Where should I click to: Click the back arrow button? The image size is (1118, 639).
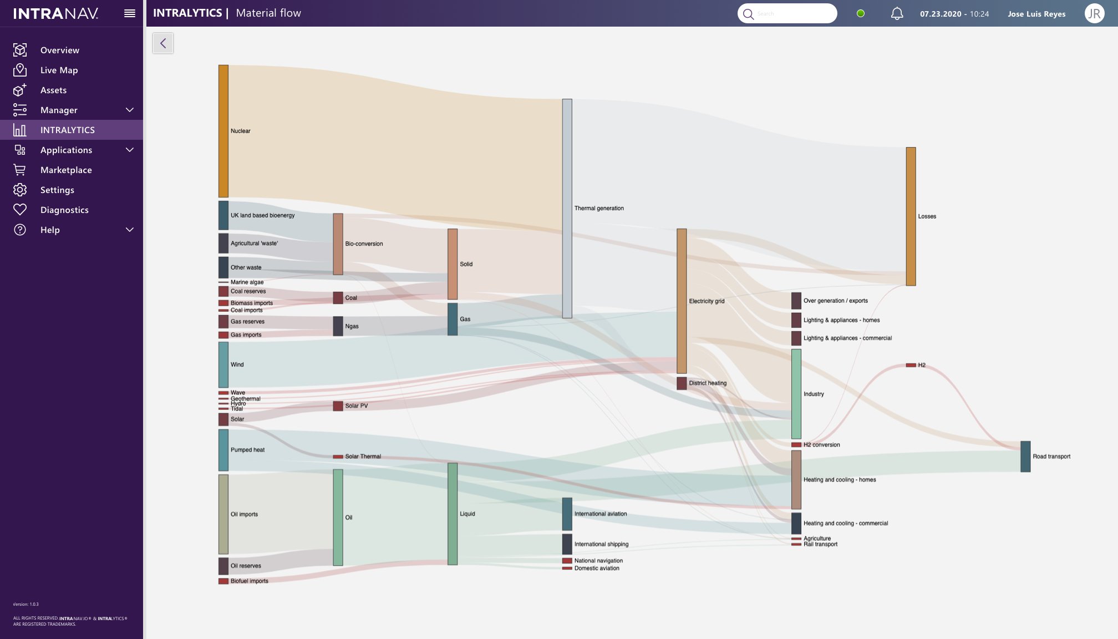(x=163, y=43)
